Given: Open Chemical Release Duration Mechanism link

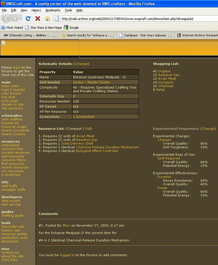Looking at the screenshot, I should [x=107, y=147].
